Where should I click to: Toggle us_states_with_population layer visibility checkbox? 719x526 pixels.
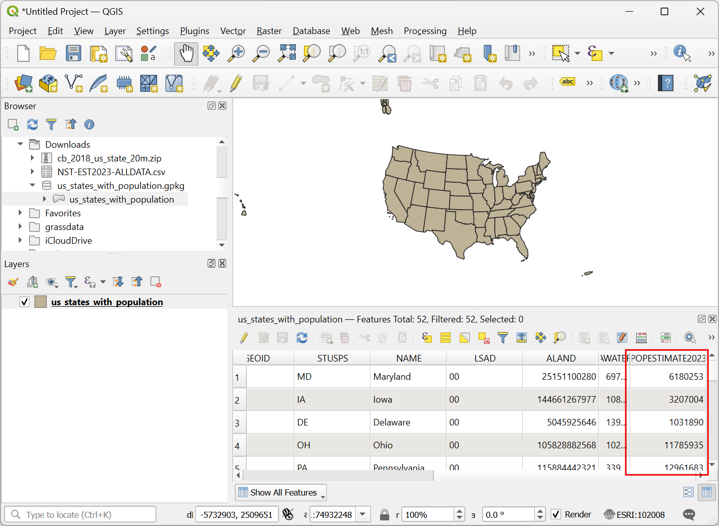24,302
